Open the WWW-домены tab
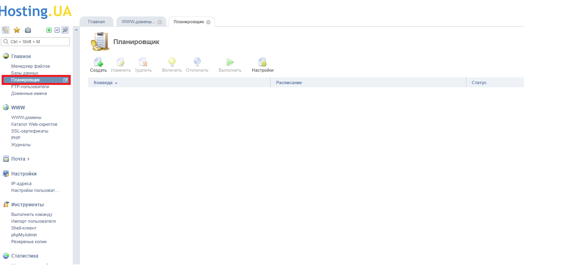The width and height of the screenshot is (587, 274). [x=138, y=22]
